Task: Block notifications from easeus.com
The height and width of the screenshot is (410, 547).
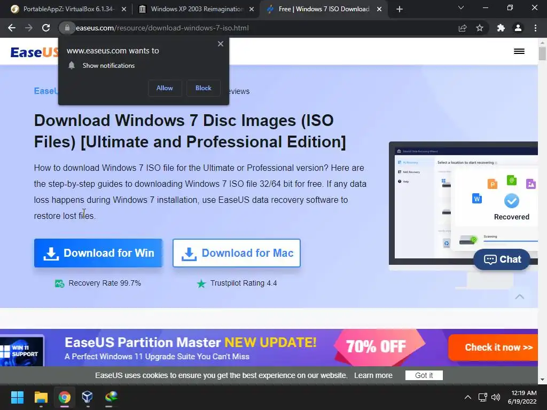Action: tap(204, 88)
